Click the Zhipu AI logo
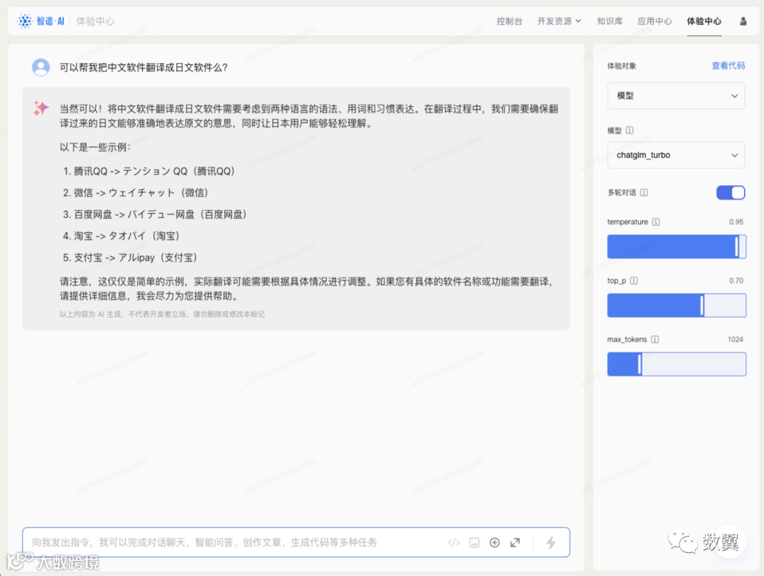Viewport: 764px width, 576px height. point(41,21)
